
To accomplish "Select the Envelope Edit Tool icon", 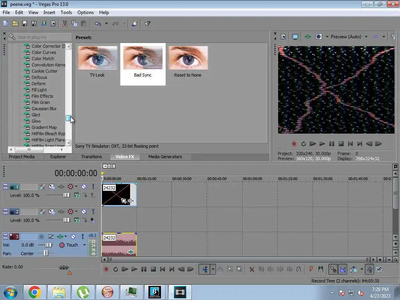I will (x=221, y=269).
